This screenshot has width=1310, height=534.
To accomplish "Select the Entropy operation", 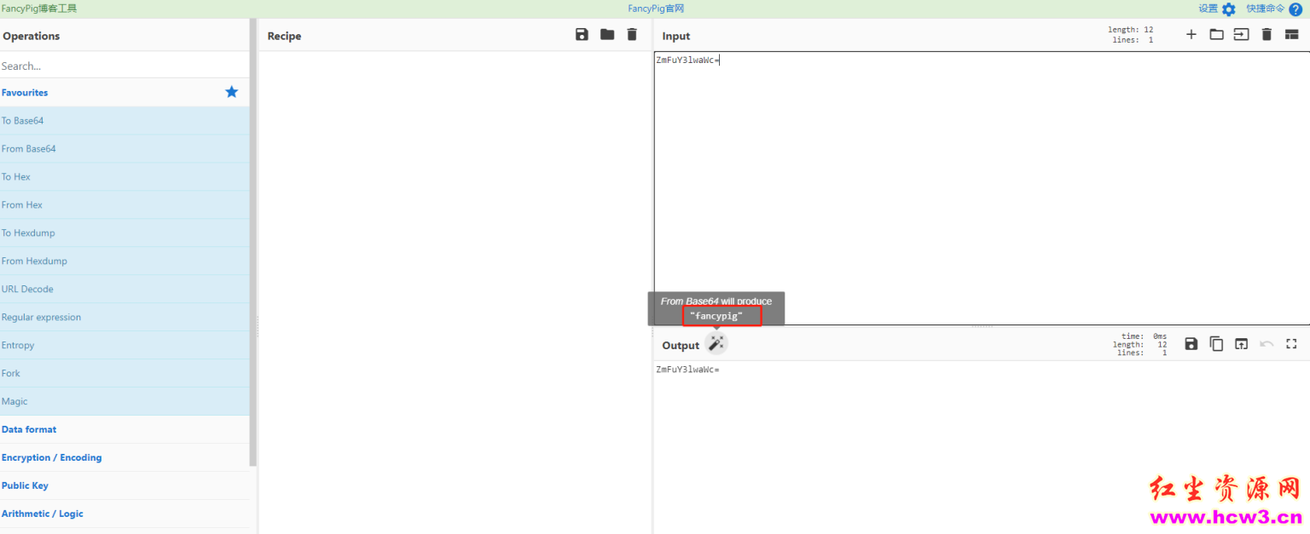I will pyautogui.click(x=125, y=345).
